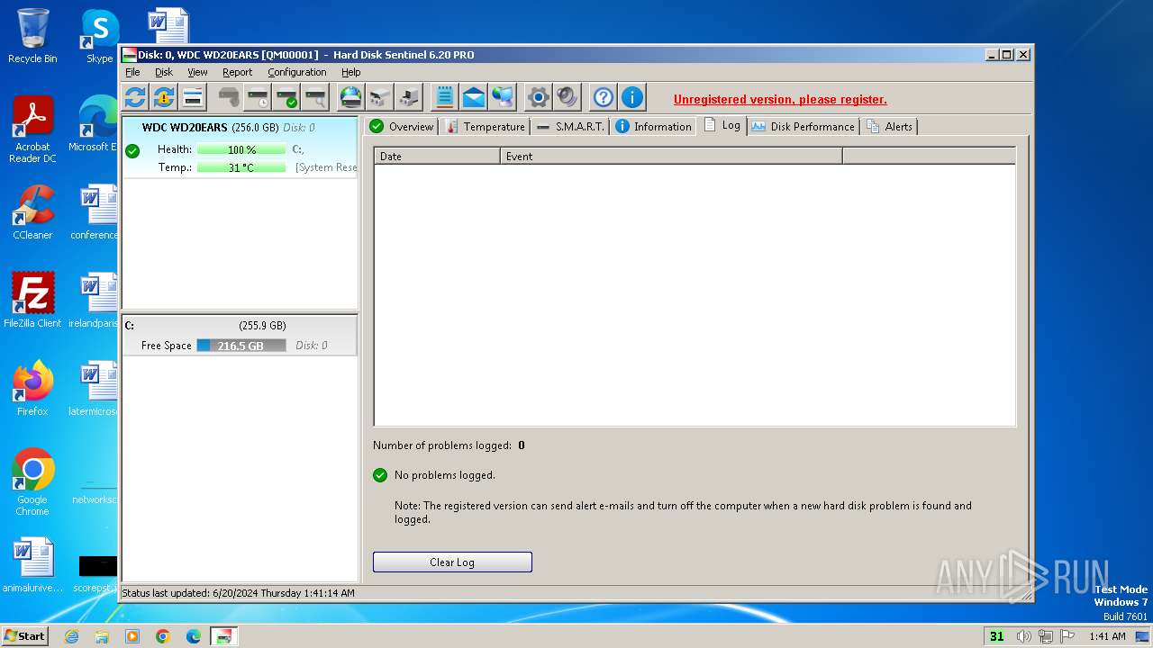Open the Report menu
Viewport: 1153px width, 648px height.
(238, 72)
